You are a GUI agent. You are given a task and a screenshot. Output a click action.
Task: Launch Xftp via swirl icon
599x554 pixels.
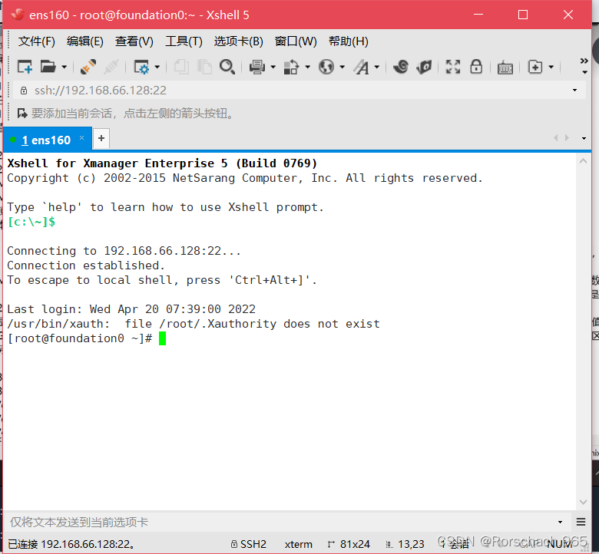[401, 68]
